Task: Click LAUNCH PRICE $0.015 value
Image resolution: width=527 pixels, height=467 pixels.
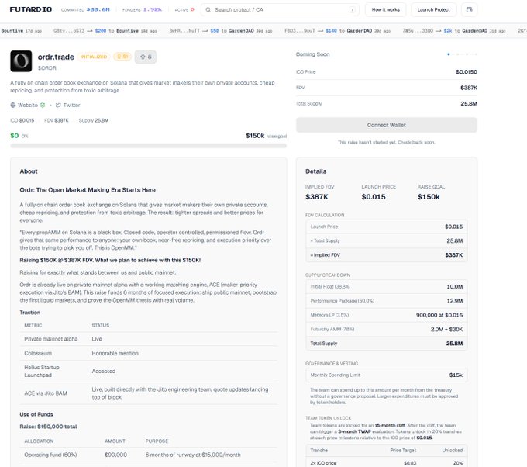Action: pos(374,197)
